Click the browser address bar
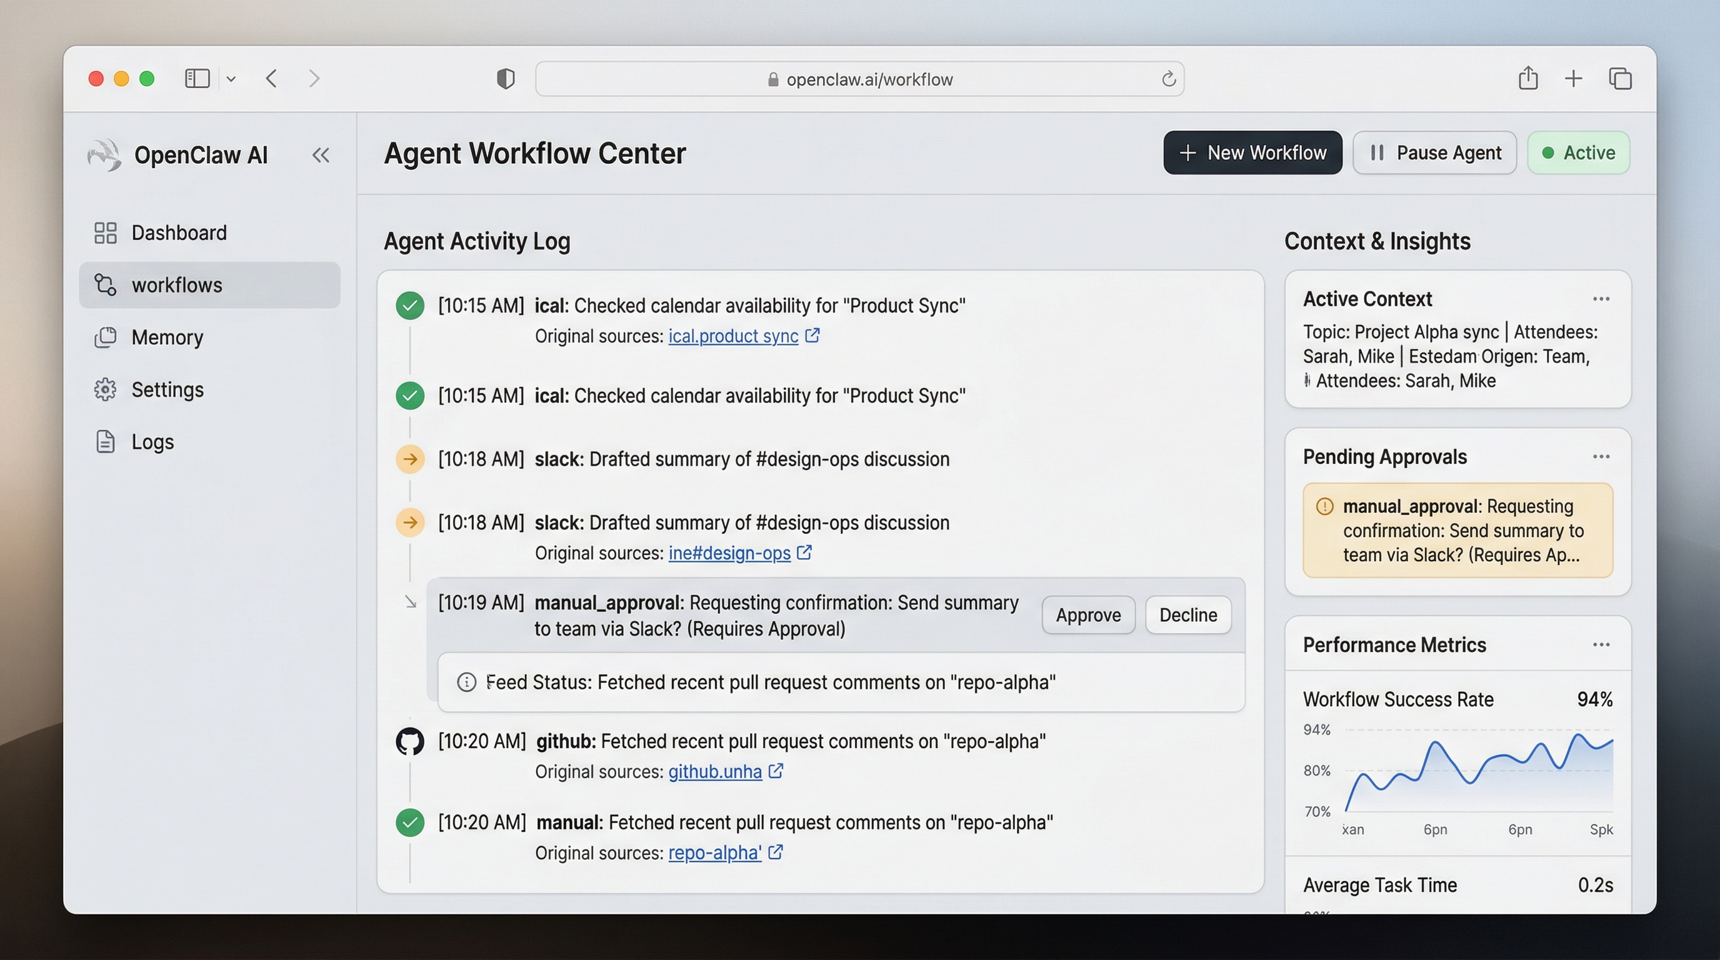 pos(860,79)
